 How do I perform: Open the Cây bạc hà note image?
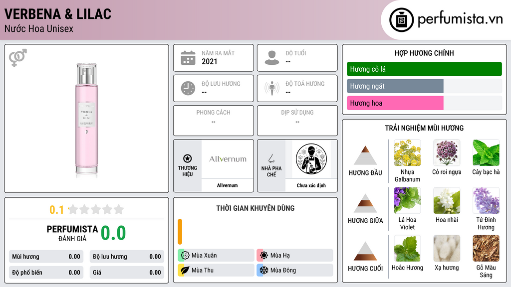[x=486, y=153]
